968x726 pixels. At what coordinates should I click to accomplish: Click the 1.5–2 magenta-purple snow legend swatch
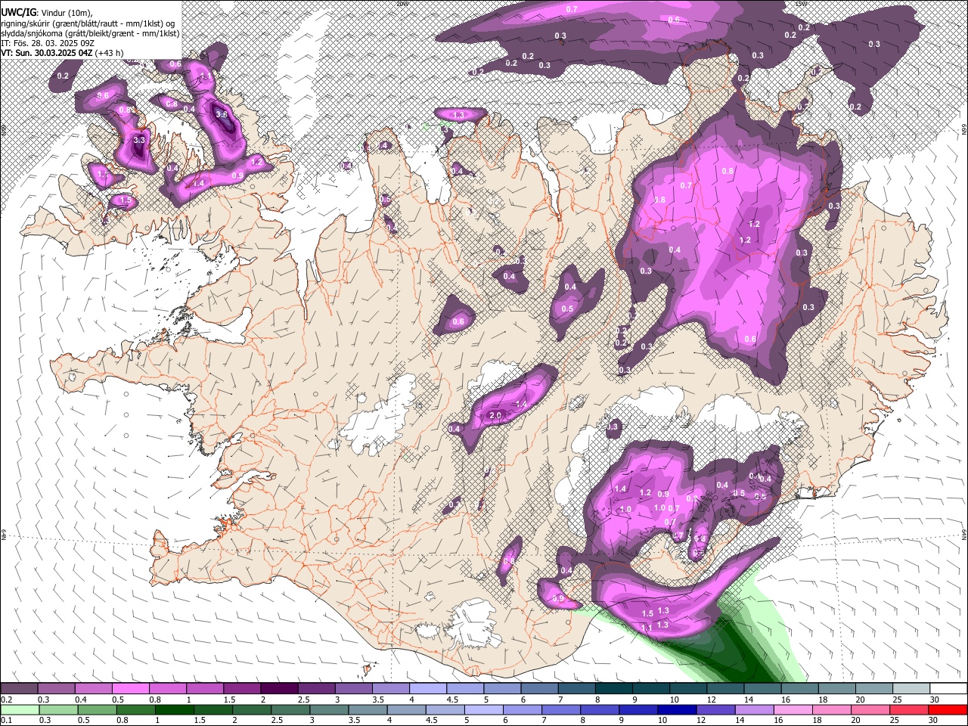(241, 689)
